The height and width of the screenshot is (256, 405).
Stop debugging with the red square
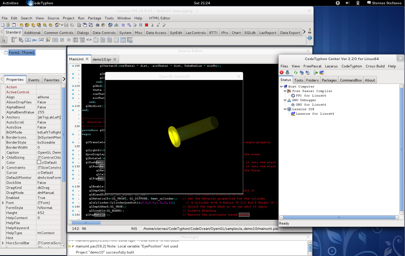pyautogui.click(x=146, y=25)
